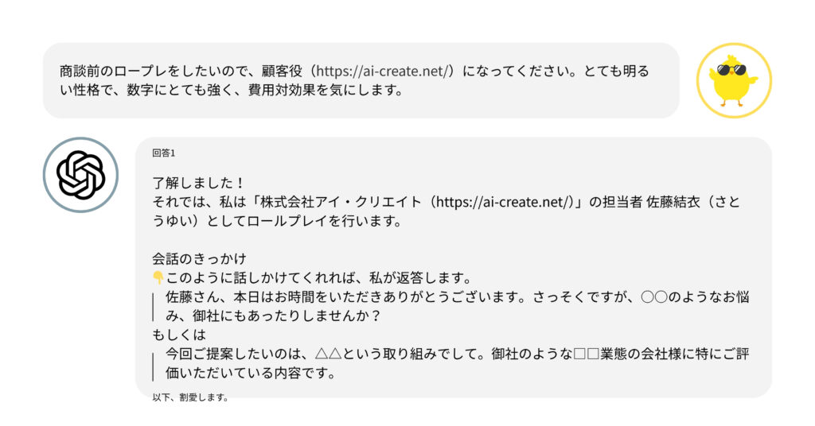
Task: Click the user prompt bubble about 商談前のロープレ
Action: [x=361, y=80]
